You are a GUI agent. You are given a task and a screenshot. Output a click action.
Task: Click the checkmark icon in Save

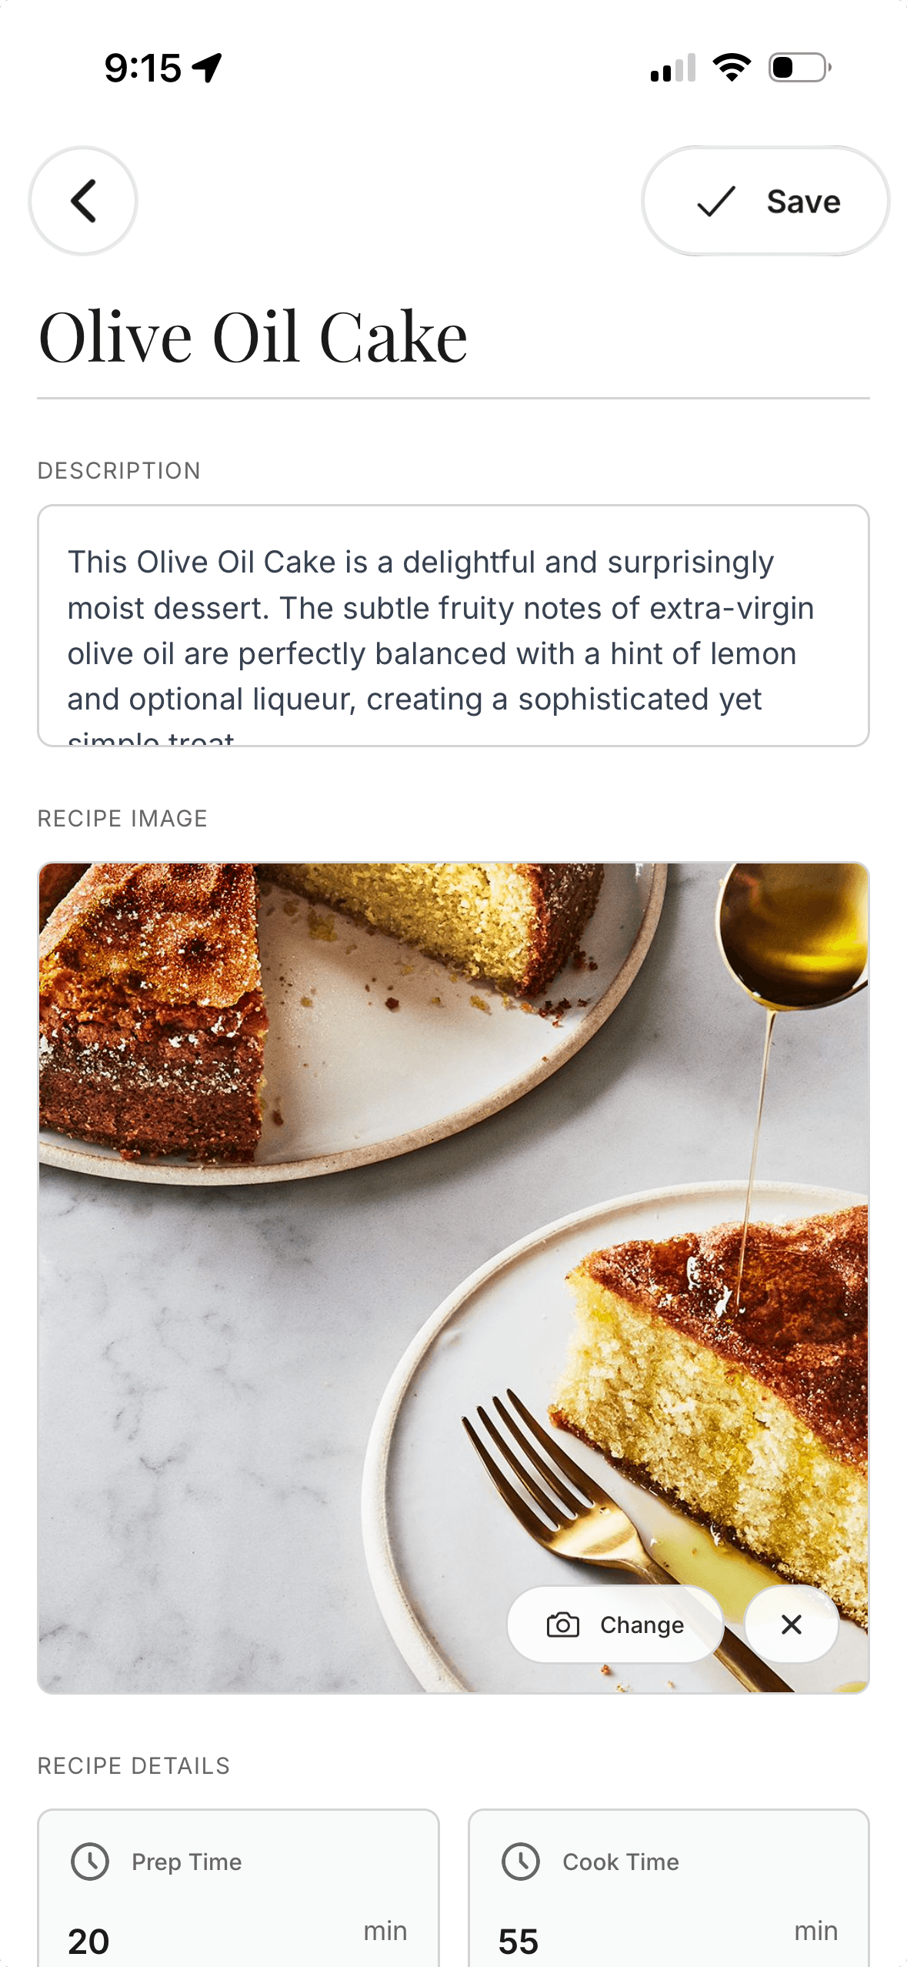pyautogui.click(x=716, y=202)
